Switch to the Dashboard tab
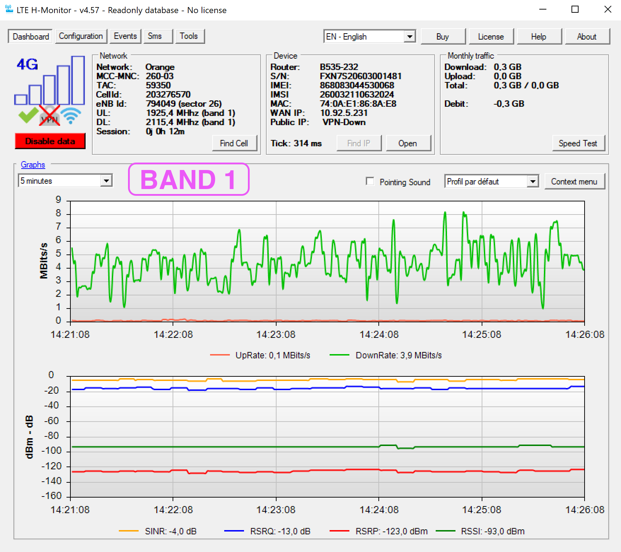Viewport: 621px width, 552px height. click(x=30, y=36)
